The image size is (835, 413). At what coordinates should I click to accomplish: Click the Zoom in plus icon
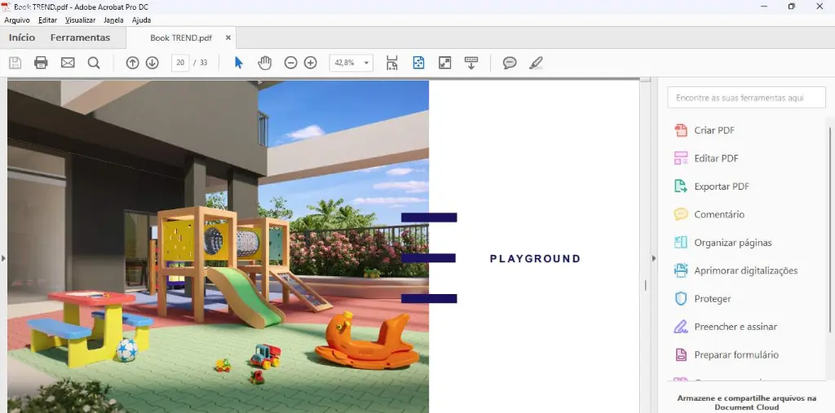coord(310,63)
